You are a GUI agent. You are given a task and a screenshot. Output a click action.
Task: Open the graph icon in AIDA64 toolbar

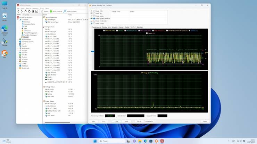[x=37, y=11]
